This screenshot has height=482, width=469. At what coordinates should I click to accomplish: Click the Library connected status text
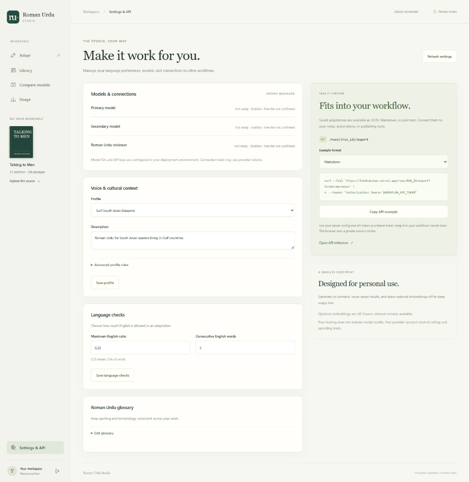point(405,12)
